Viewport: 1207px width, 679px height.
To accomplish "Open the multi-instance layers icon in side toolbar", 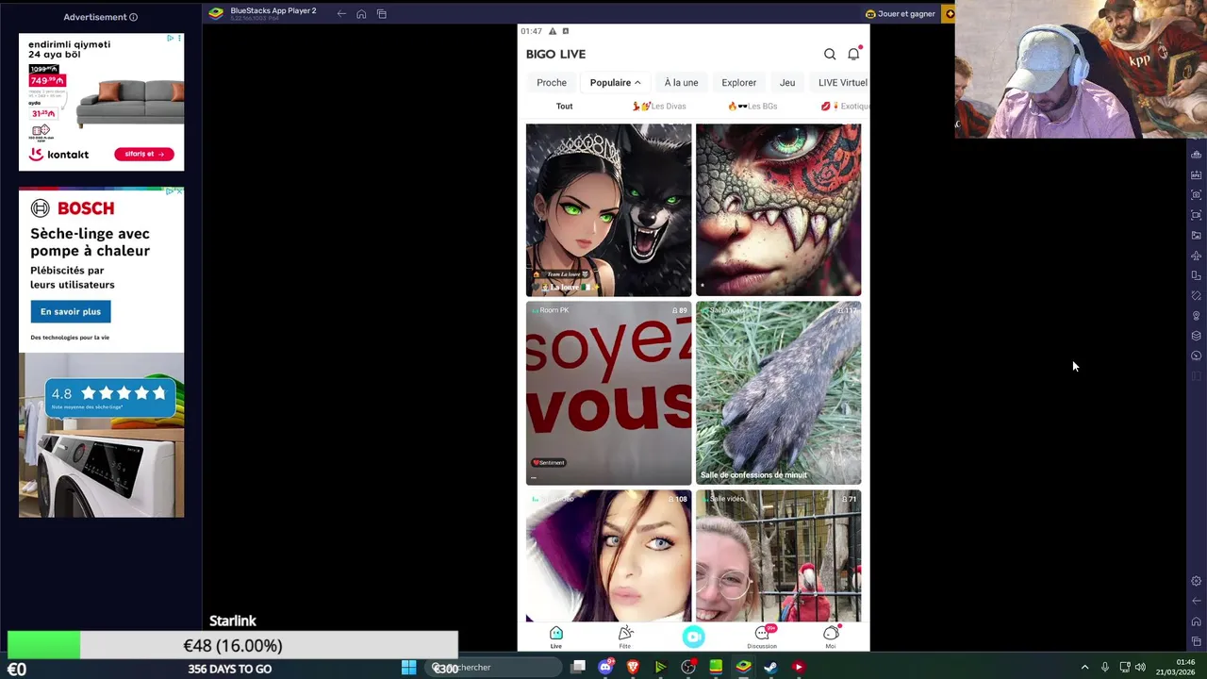I will coord(1197,336).
